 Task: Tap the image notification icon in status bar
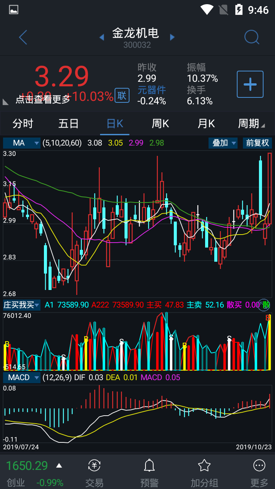click(14, 10)
